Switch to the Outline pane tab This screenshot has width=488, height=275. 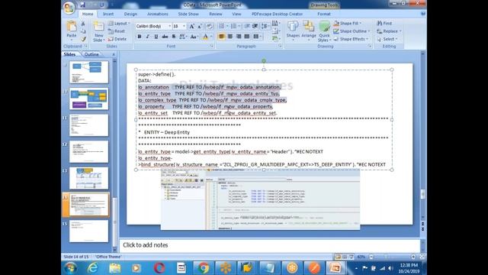click(91, 54)
